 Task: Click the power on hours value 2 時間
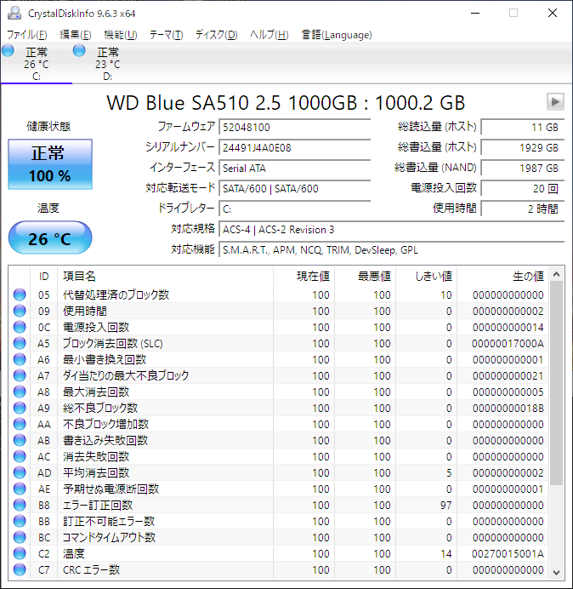523,209
